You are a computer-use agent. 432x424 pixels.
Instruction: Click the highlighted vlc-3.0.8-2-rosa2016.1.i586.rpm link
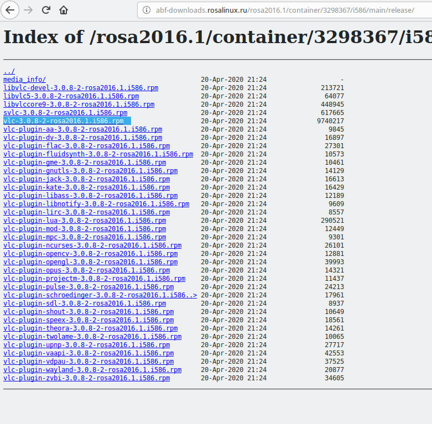[x=64, y=121]
